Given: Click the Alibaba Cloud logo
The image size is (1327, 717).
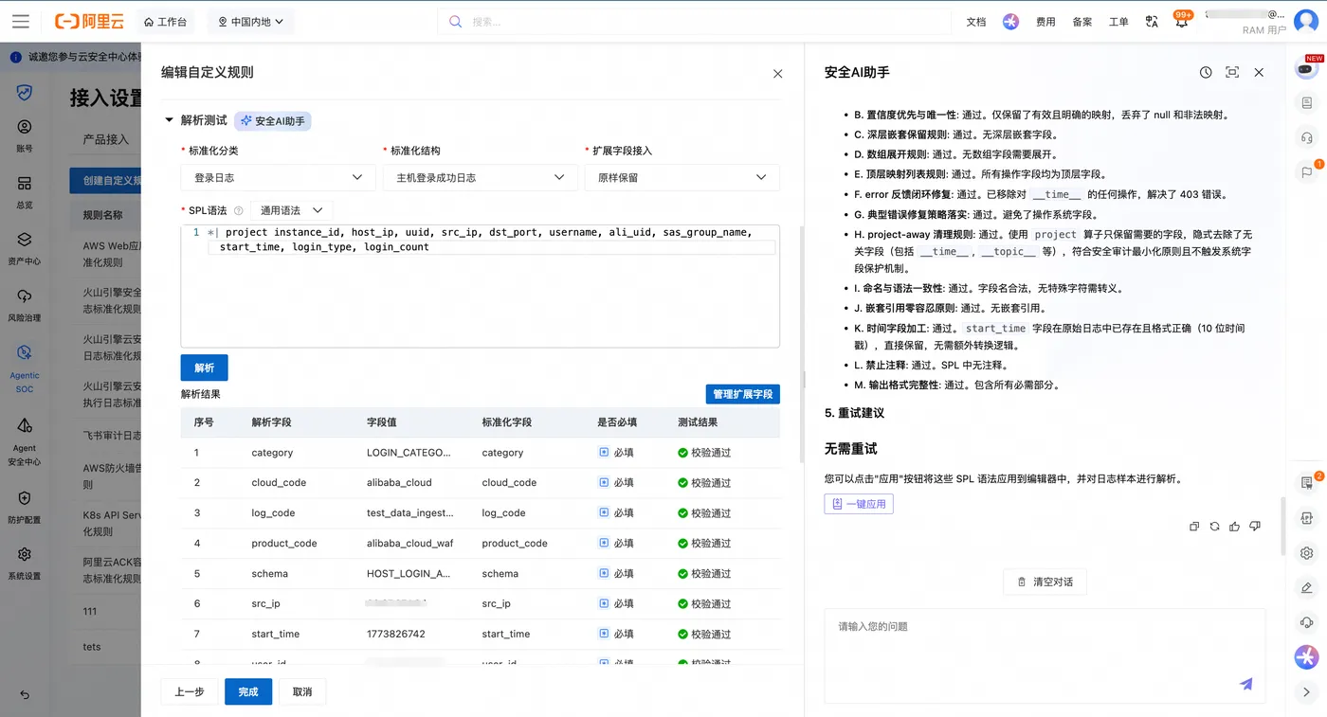Looking at the screenshot, I should coord(89,21).
